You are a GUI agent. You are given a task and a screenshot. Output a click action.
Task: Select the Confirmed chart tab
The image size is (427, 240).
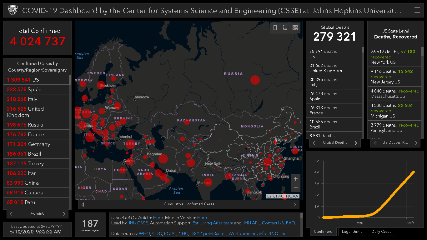point(323,232)
